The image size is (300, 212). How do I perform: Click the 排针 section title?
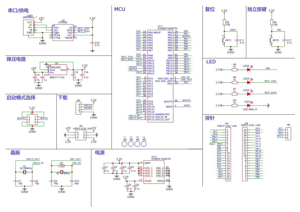[210, 118]
